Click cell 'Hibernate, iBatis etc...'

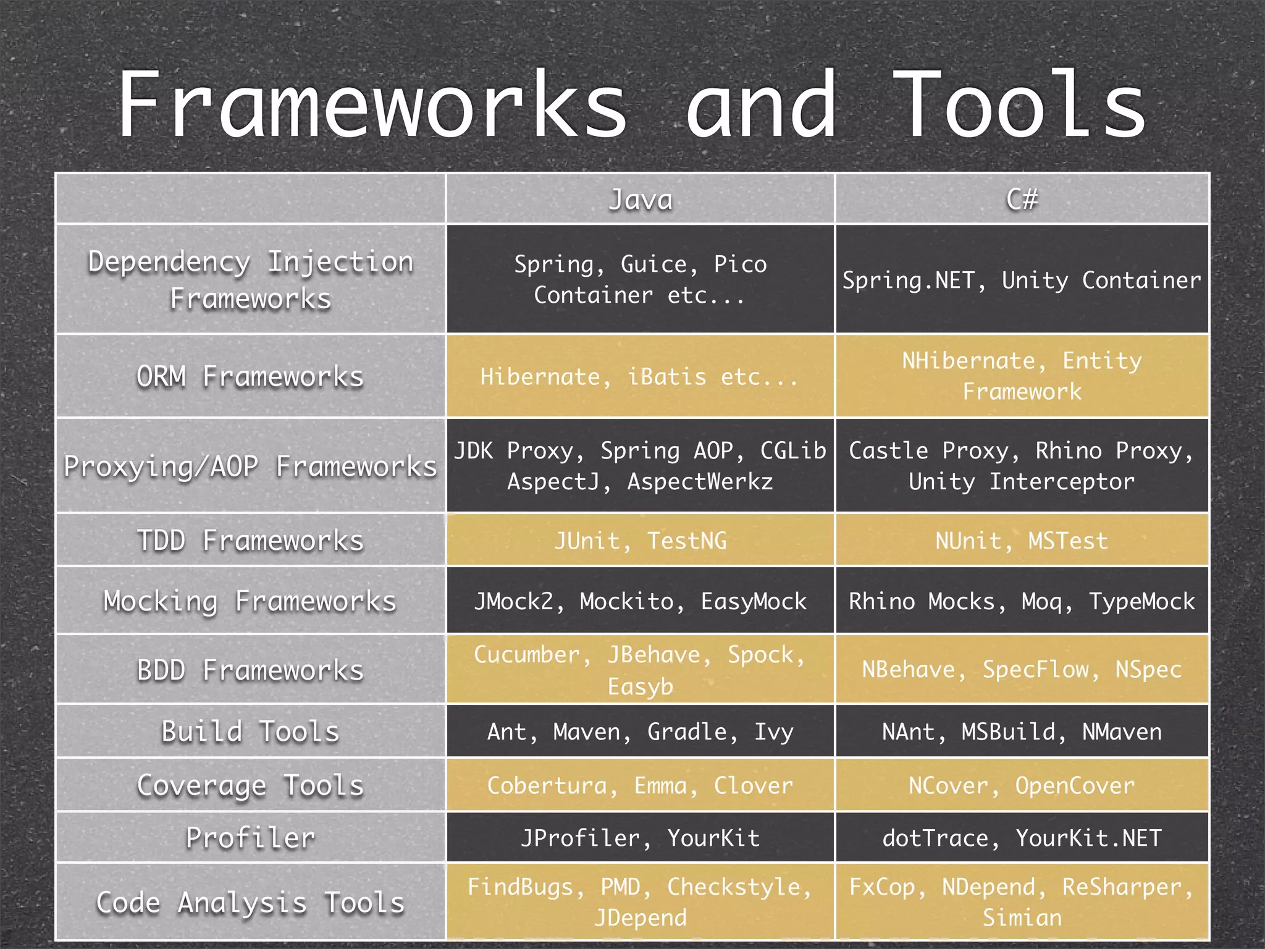tap(641, 376)
